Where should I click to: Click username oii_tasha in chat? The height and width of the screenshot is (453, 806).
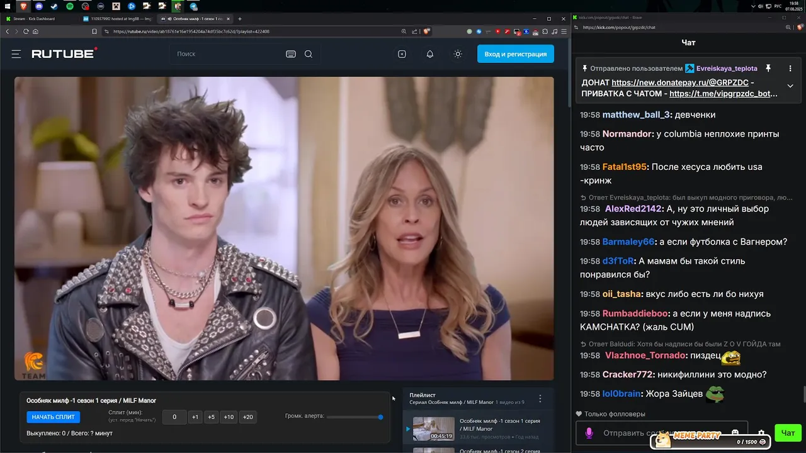tap(622, 294)
